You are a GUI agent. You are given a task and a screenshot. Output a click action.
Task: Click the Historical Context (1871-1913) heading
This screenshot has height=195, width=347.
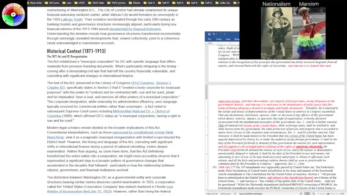[x=76, y=51]
